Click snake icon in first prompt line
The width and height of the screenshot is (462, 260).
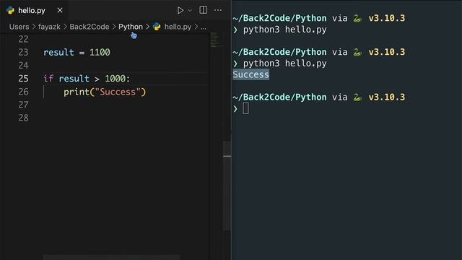pos(357,19)
